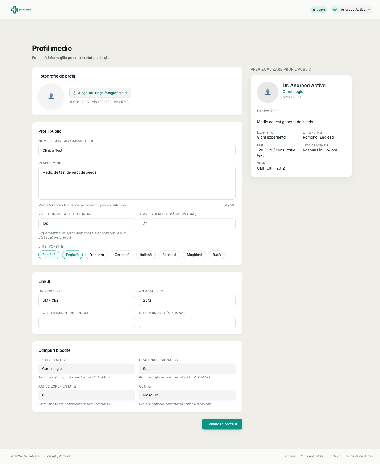The height and width of the screenshot is (464, 380).
Task: Click the AA avatar initials badge
Action: (335, 10)
